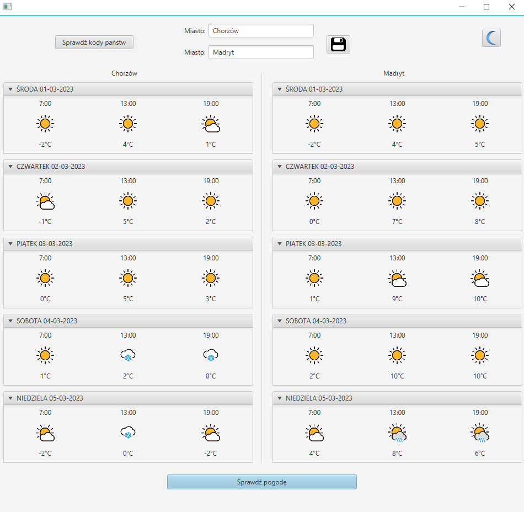Click Chorzów Sunday 13:00 snow cloud icon
Viewport: 524px width, 512px height.
(128, 433)
